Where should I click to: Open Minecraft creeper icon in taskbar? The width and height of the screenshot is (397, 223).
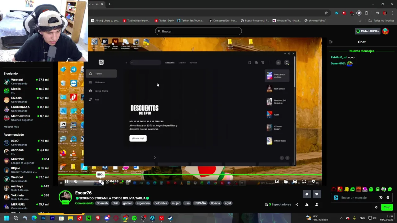point(89,218)
